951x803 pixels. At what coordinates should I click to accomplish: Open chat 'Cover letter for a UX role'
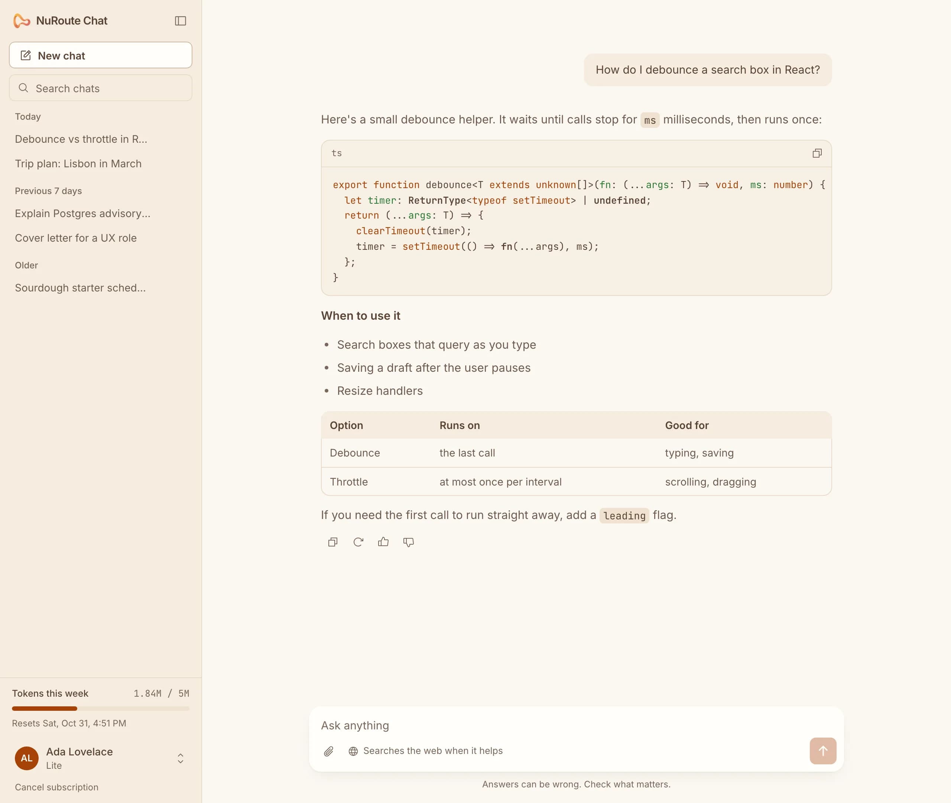coord(101,238)
